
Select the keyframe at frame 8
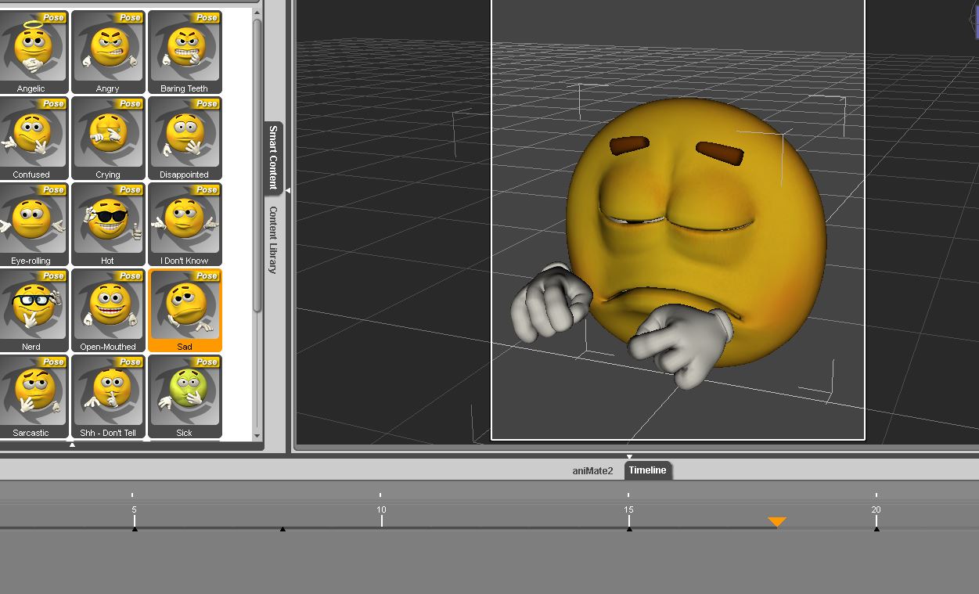(x=283, y=529)
